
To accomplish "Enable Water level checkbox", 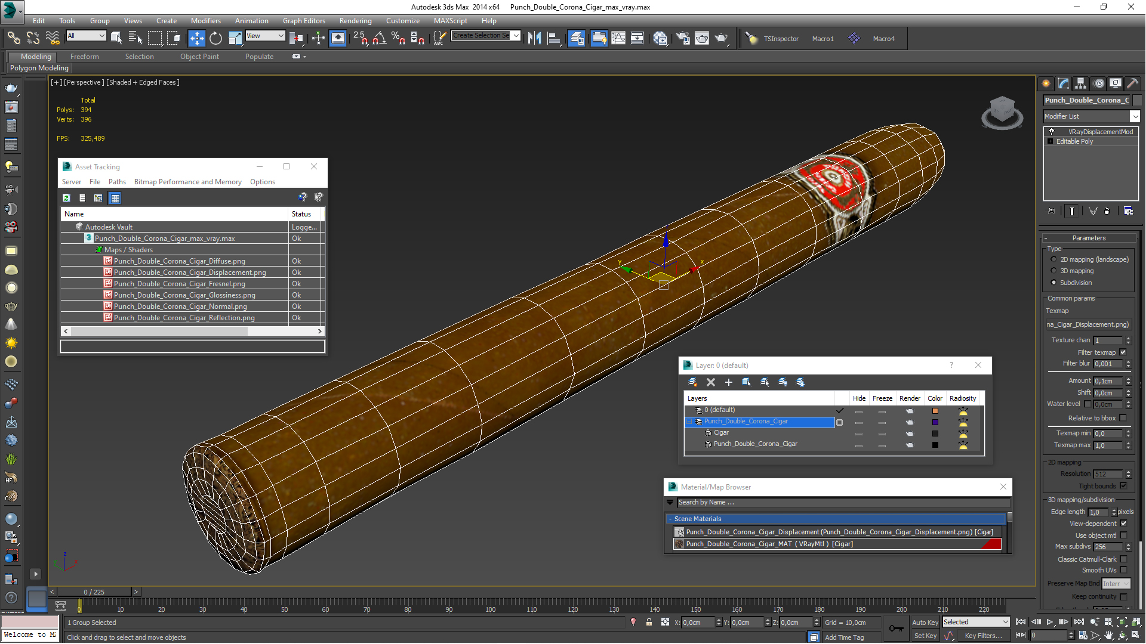I will tap(1088, 404).
